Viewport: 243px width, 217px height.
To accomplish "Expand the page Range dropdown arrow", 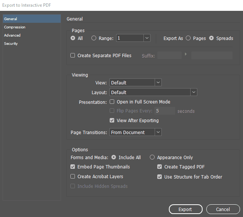I will [x=147, y=38].
